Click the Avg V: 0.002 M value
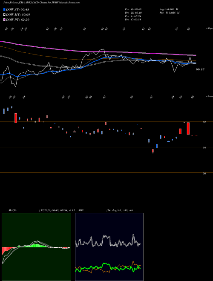Screen dimensions: 213x281 pos(170,9)
